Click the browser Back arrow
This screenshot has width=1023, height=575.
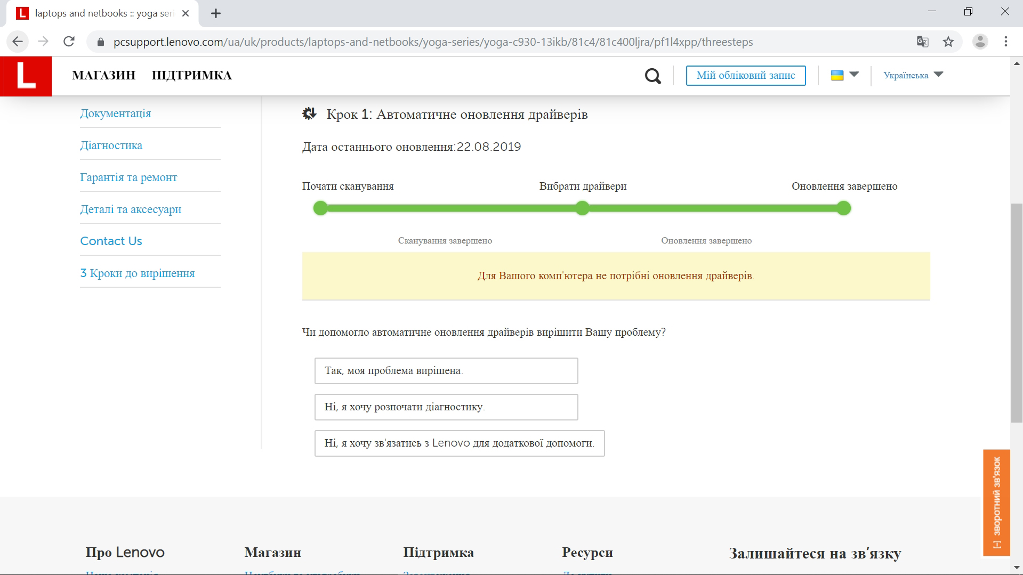(x=18, y=42)
